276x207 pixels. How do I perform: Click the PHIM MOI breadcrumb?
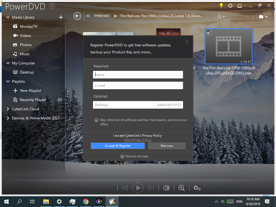[x=102, y=16]
